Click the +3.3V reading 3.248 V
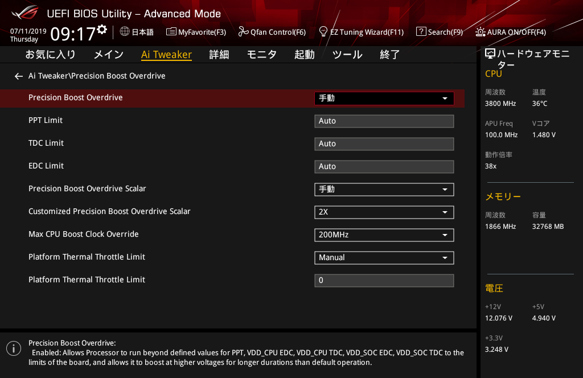 tap(496, 350)
